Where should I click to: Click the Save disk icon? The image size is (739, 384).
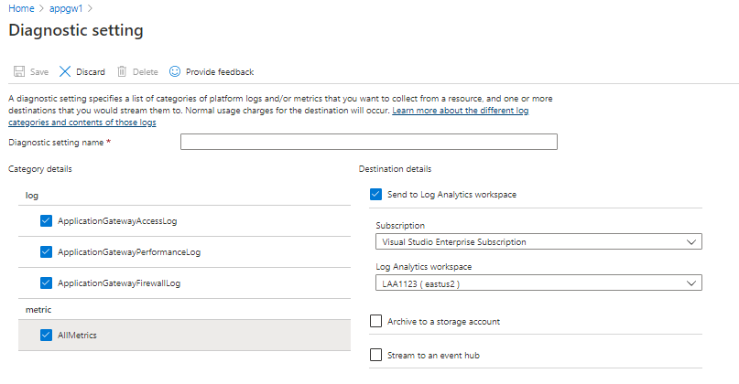click(x=19, y=71)
